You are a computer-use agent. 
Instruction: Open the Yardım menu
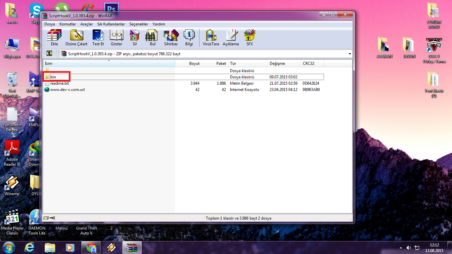(159, 24)
